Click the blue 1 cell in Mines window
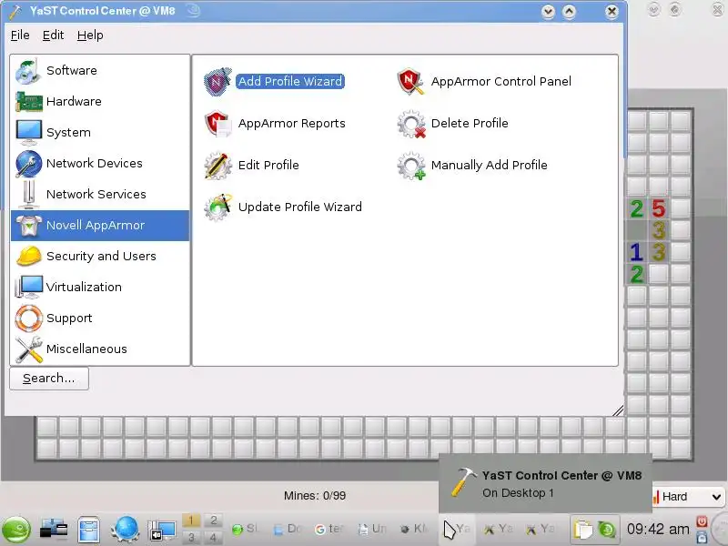Screen dimensions: 728x546 coord(636,253)
